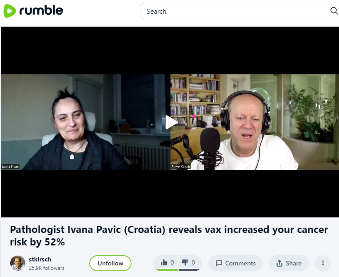Focus the Search input field
Viewport: 339px width, 277px height.
[235, 11]
